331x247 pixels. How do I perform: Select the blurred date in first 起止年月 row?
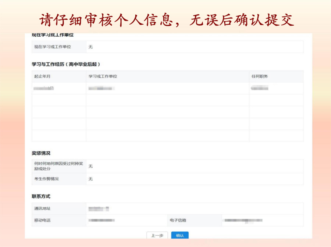(43, 88)
